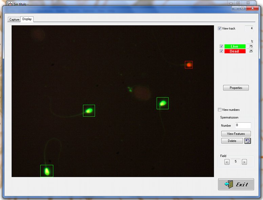The image size is (263, 200).
Task: Click the red Dead color label
Action: click(x=235, y=51)
